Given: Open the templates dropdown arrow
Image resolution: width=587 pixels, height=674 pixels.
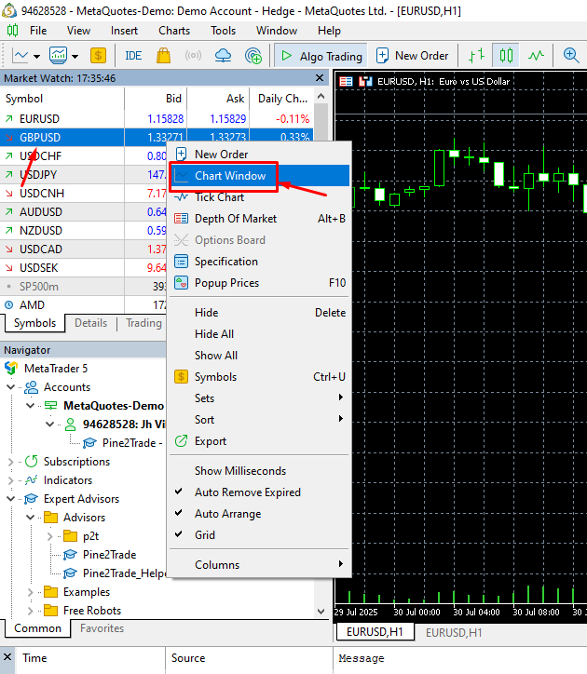Looking at the screenshot, I should click(x=75, y=56).
